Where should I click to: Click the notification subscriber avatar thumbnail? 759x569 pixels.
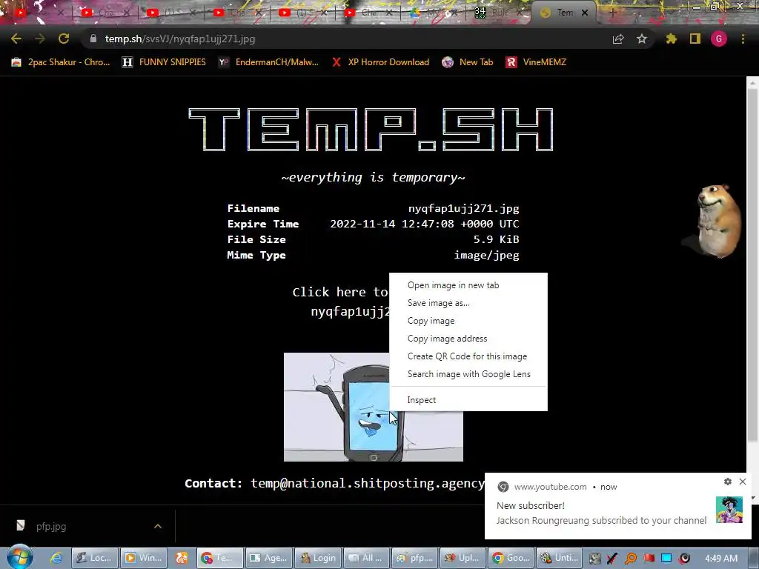(x=729, y=510)
